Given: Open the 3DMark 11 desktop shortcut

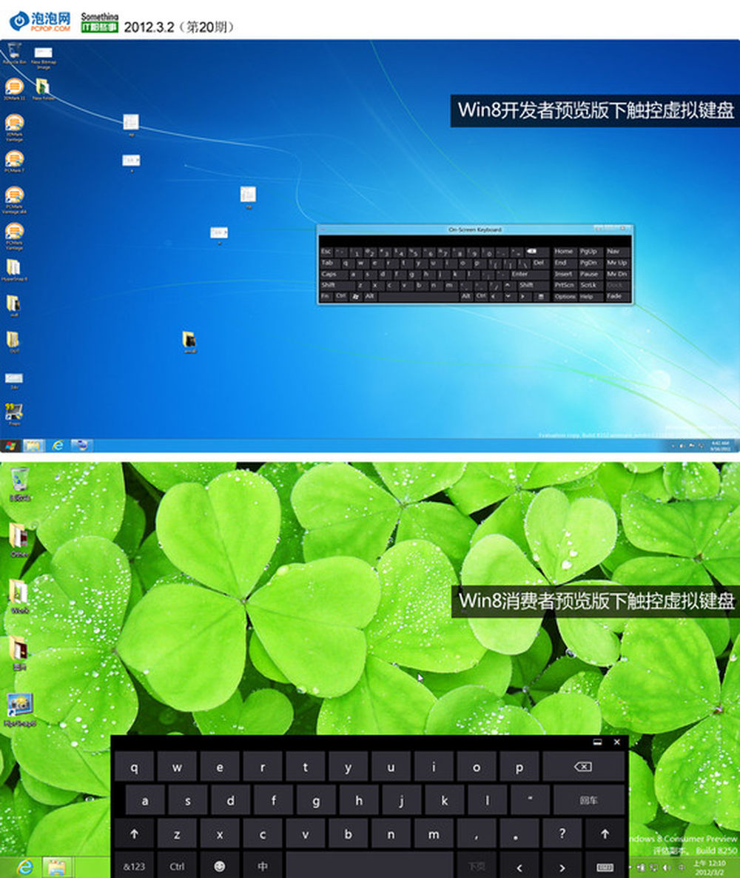Looking at the screenshot, I should [15, 90].
